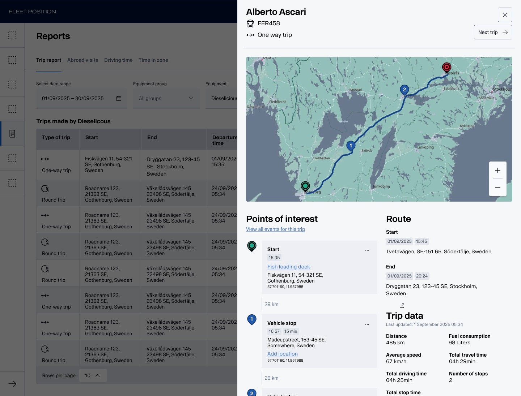This screenshot has height=396, width=521.
Task: Click the red destination pin on map
Action: click(x=447, y=68)
